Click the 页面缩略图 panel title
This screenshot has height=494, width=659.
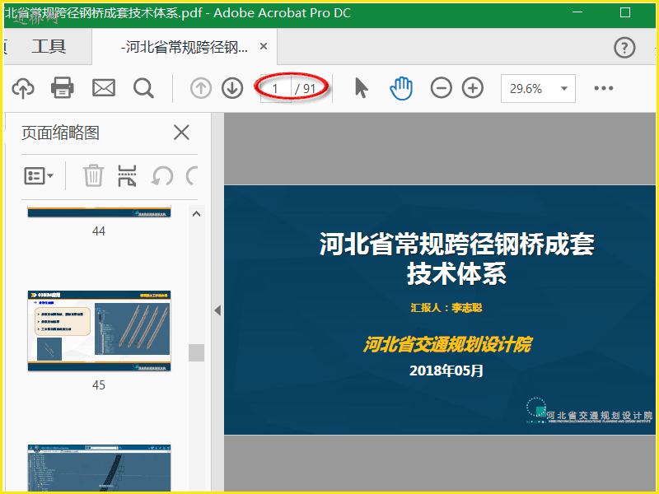point(60,133)
